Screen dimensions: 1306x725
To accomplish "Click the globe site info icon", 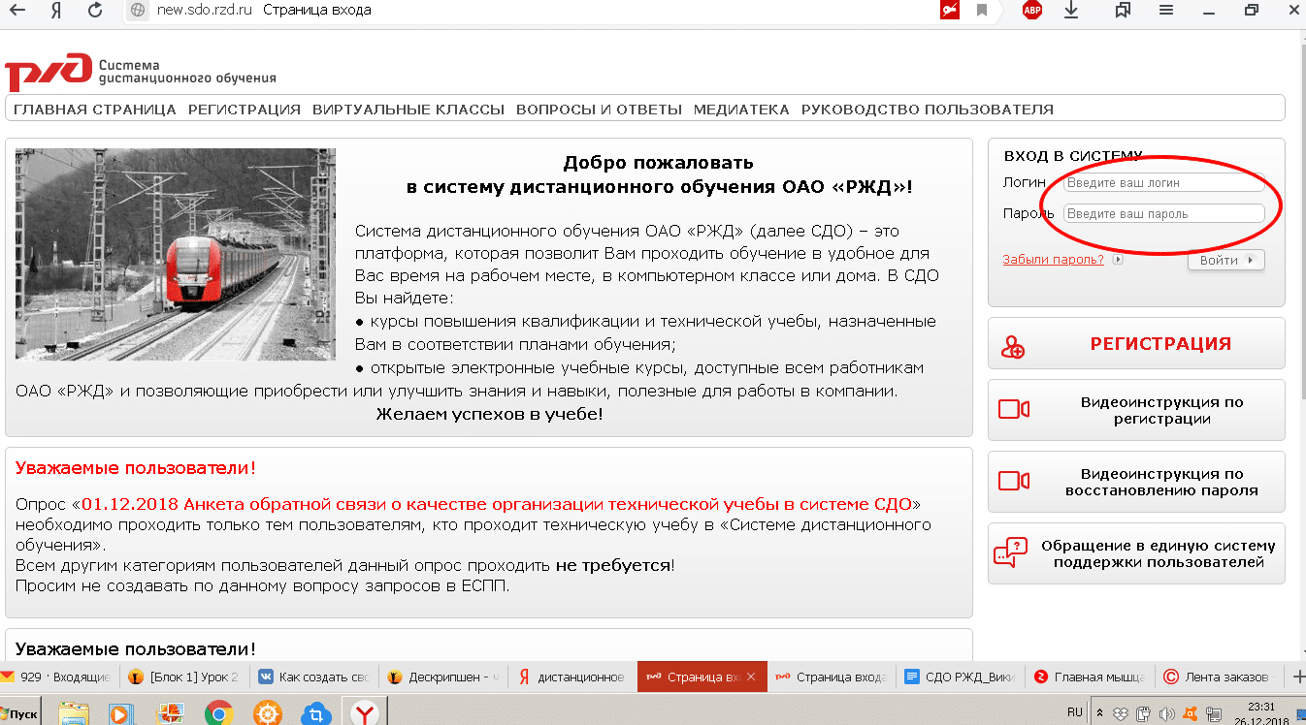I will 138,11.
